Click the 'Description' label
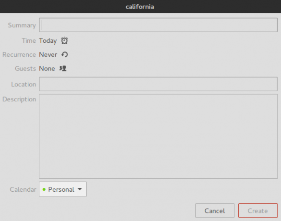Screen dimensions: 281x221 [x=19, y=99]
